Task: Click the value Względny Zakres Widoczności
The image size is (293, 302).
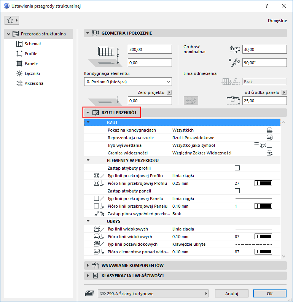Action: point(202,153)
